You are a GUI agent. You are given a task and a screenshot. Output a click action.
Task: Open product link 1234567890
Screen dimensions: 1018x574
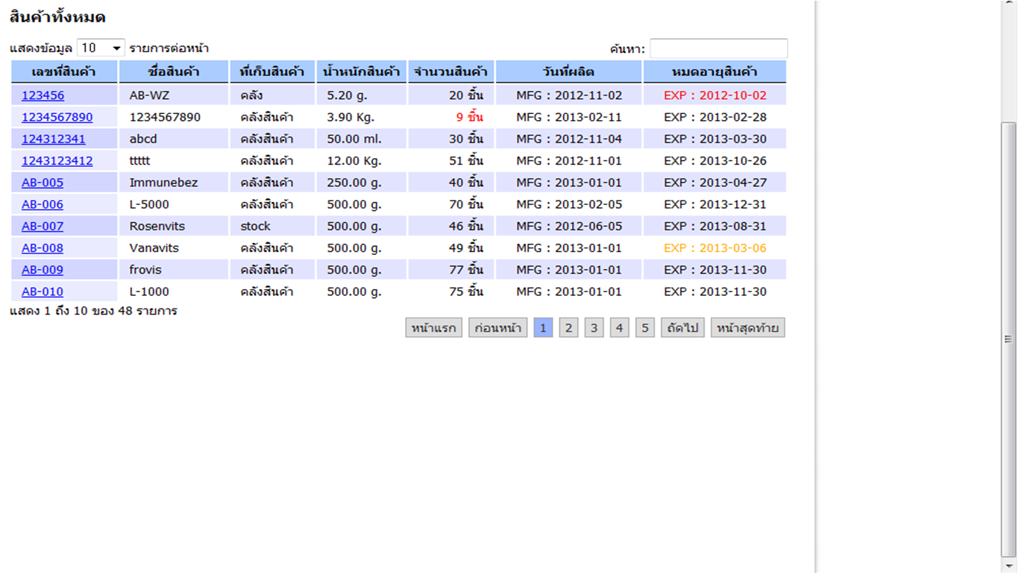point(57,117)
